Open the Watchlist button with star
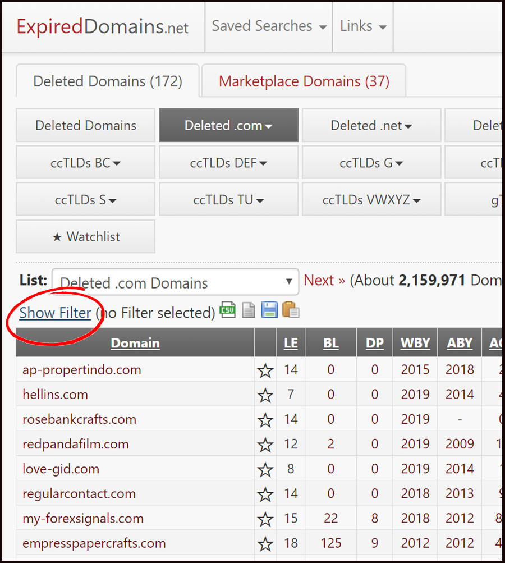Screen dimensions: 505x563 85,237
